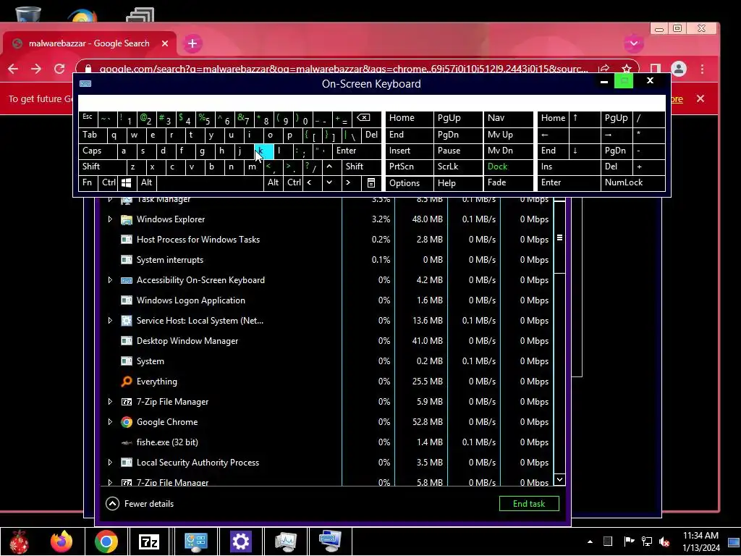Bookmark this page with star icon
Viewport: 741px width, 556px height.
627,69
